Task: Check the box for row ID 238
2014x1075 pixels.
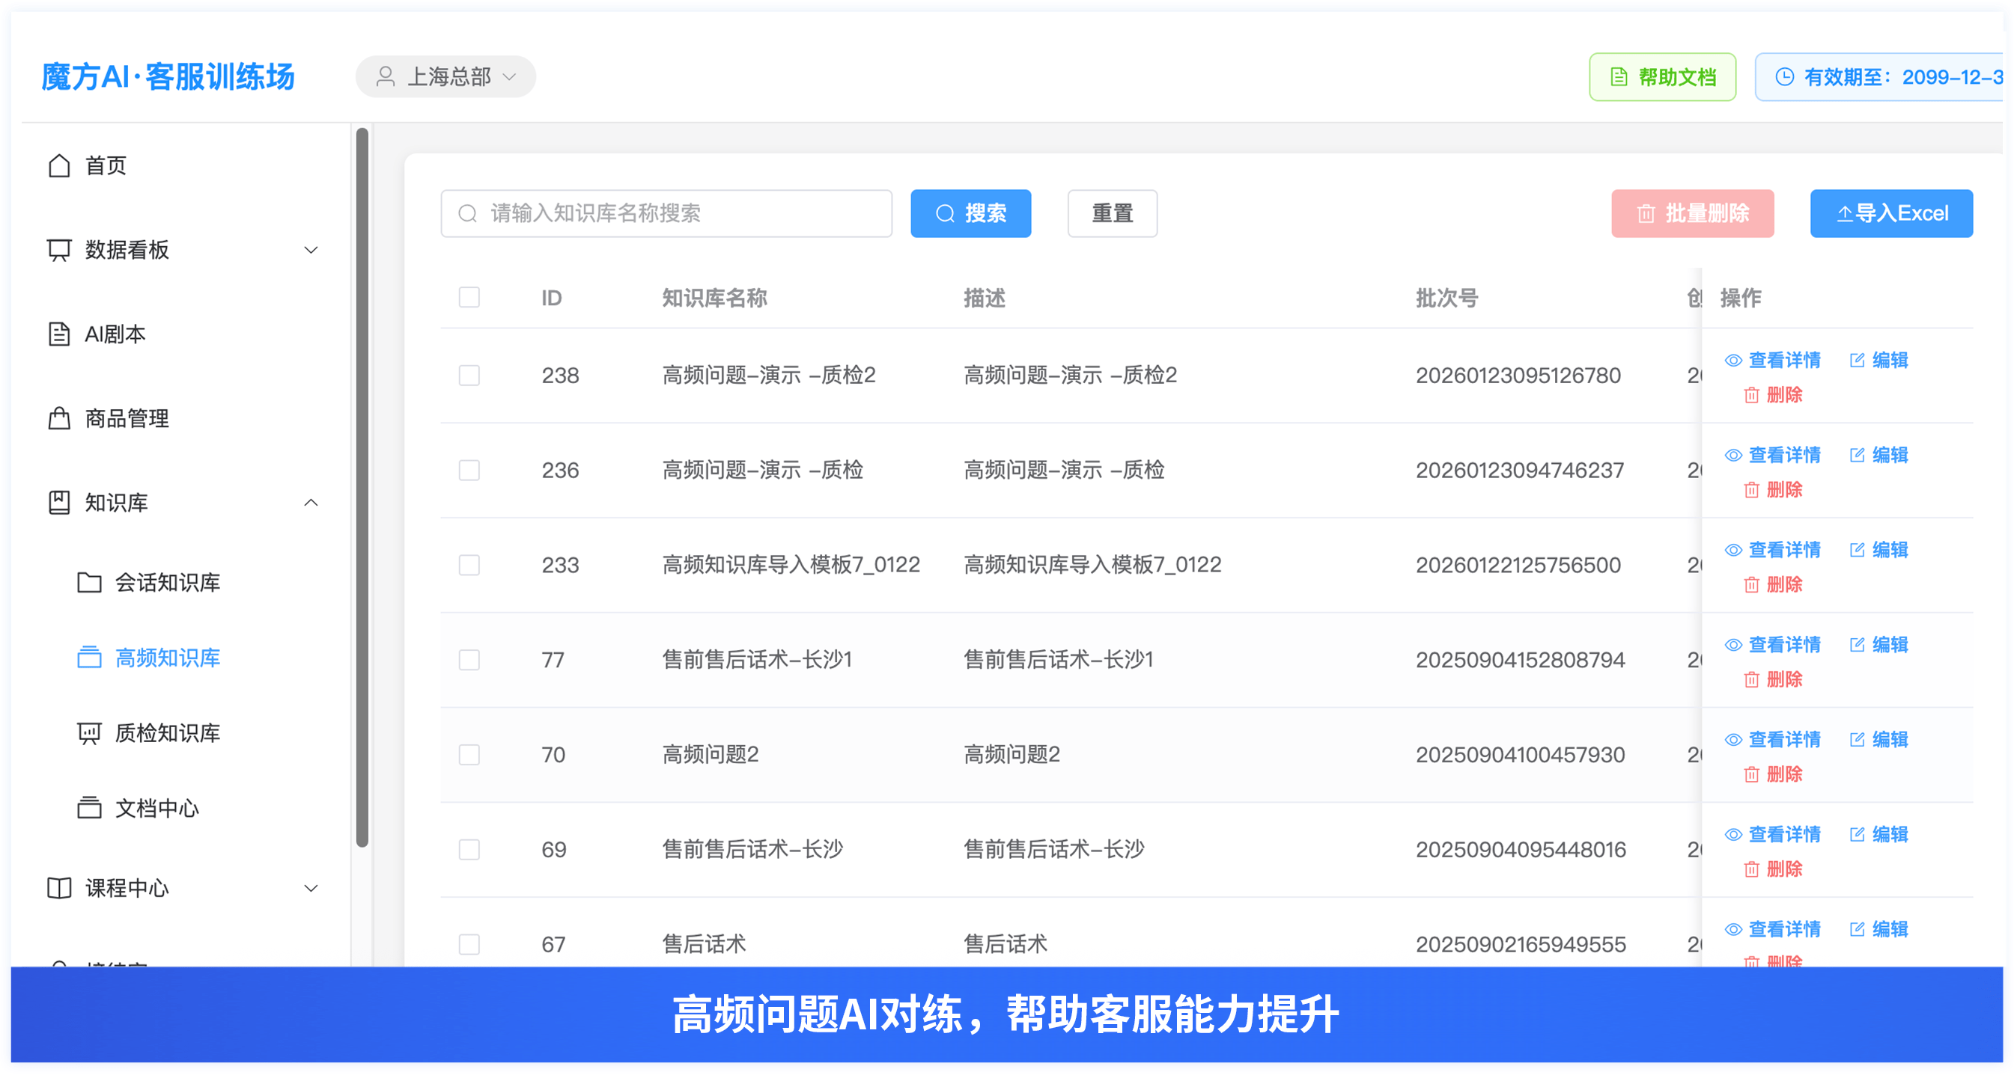Action: click(469, 376)
